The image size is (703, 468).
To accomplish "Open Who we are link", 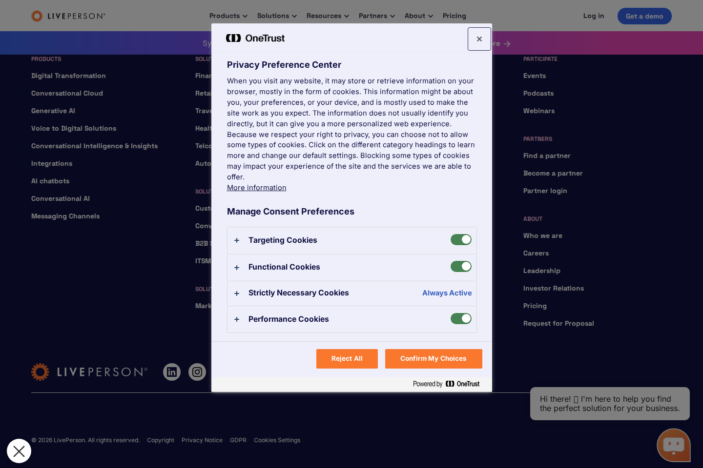I will (543, 235).
